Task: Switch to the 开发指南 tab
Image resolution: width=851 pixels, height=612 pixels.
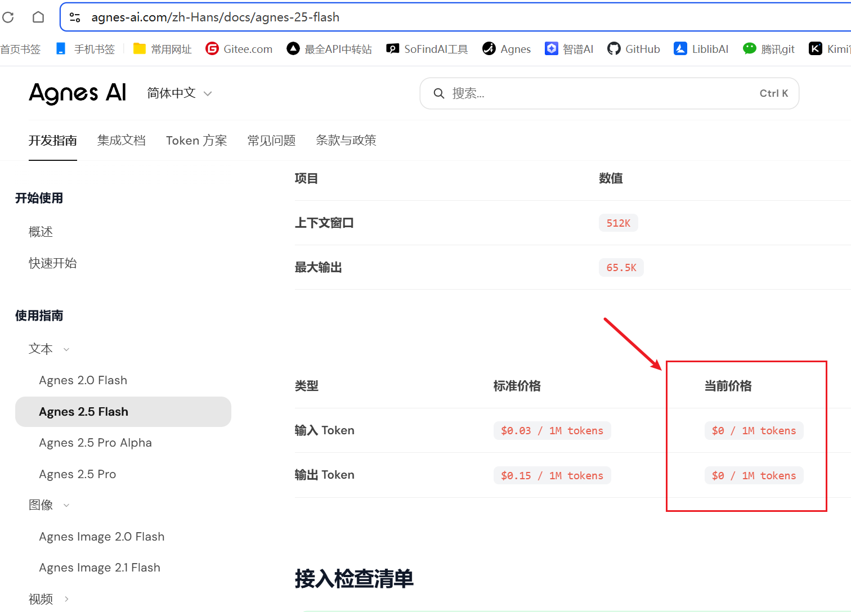Action: tap(53, 141)
